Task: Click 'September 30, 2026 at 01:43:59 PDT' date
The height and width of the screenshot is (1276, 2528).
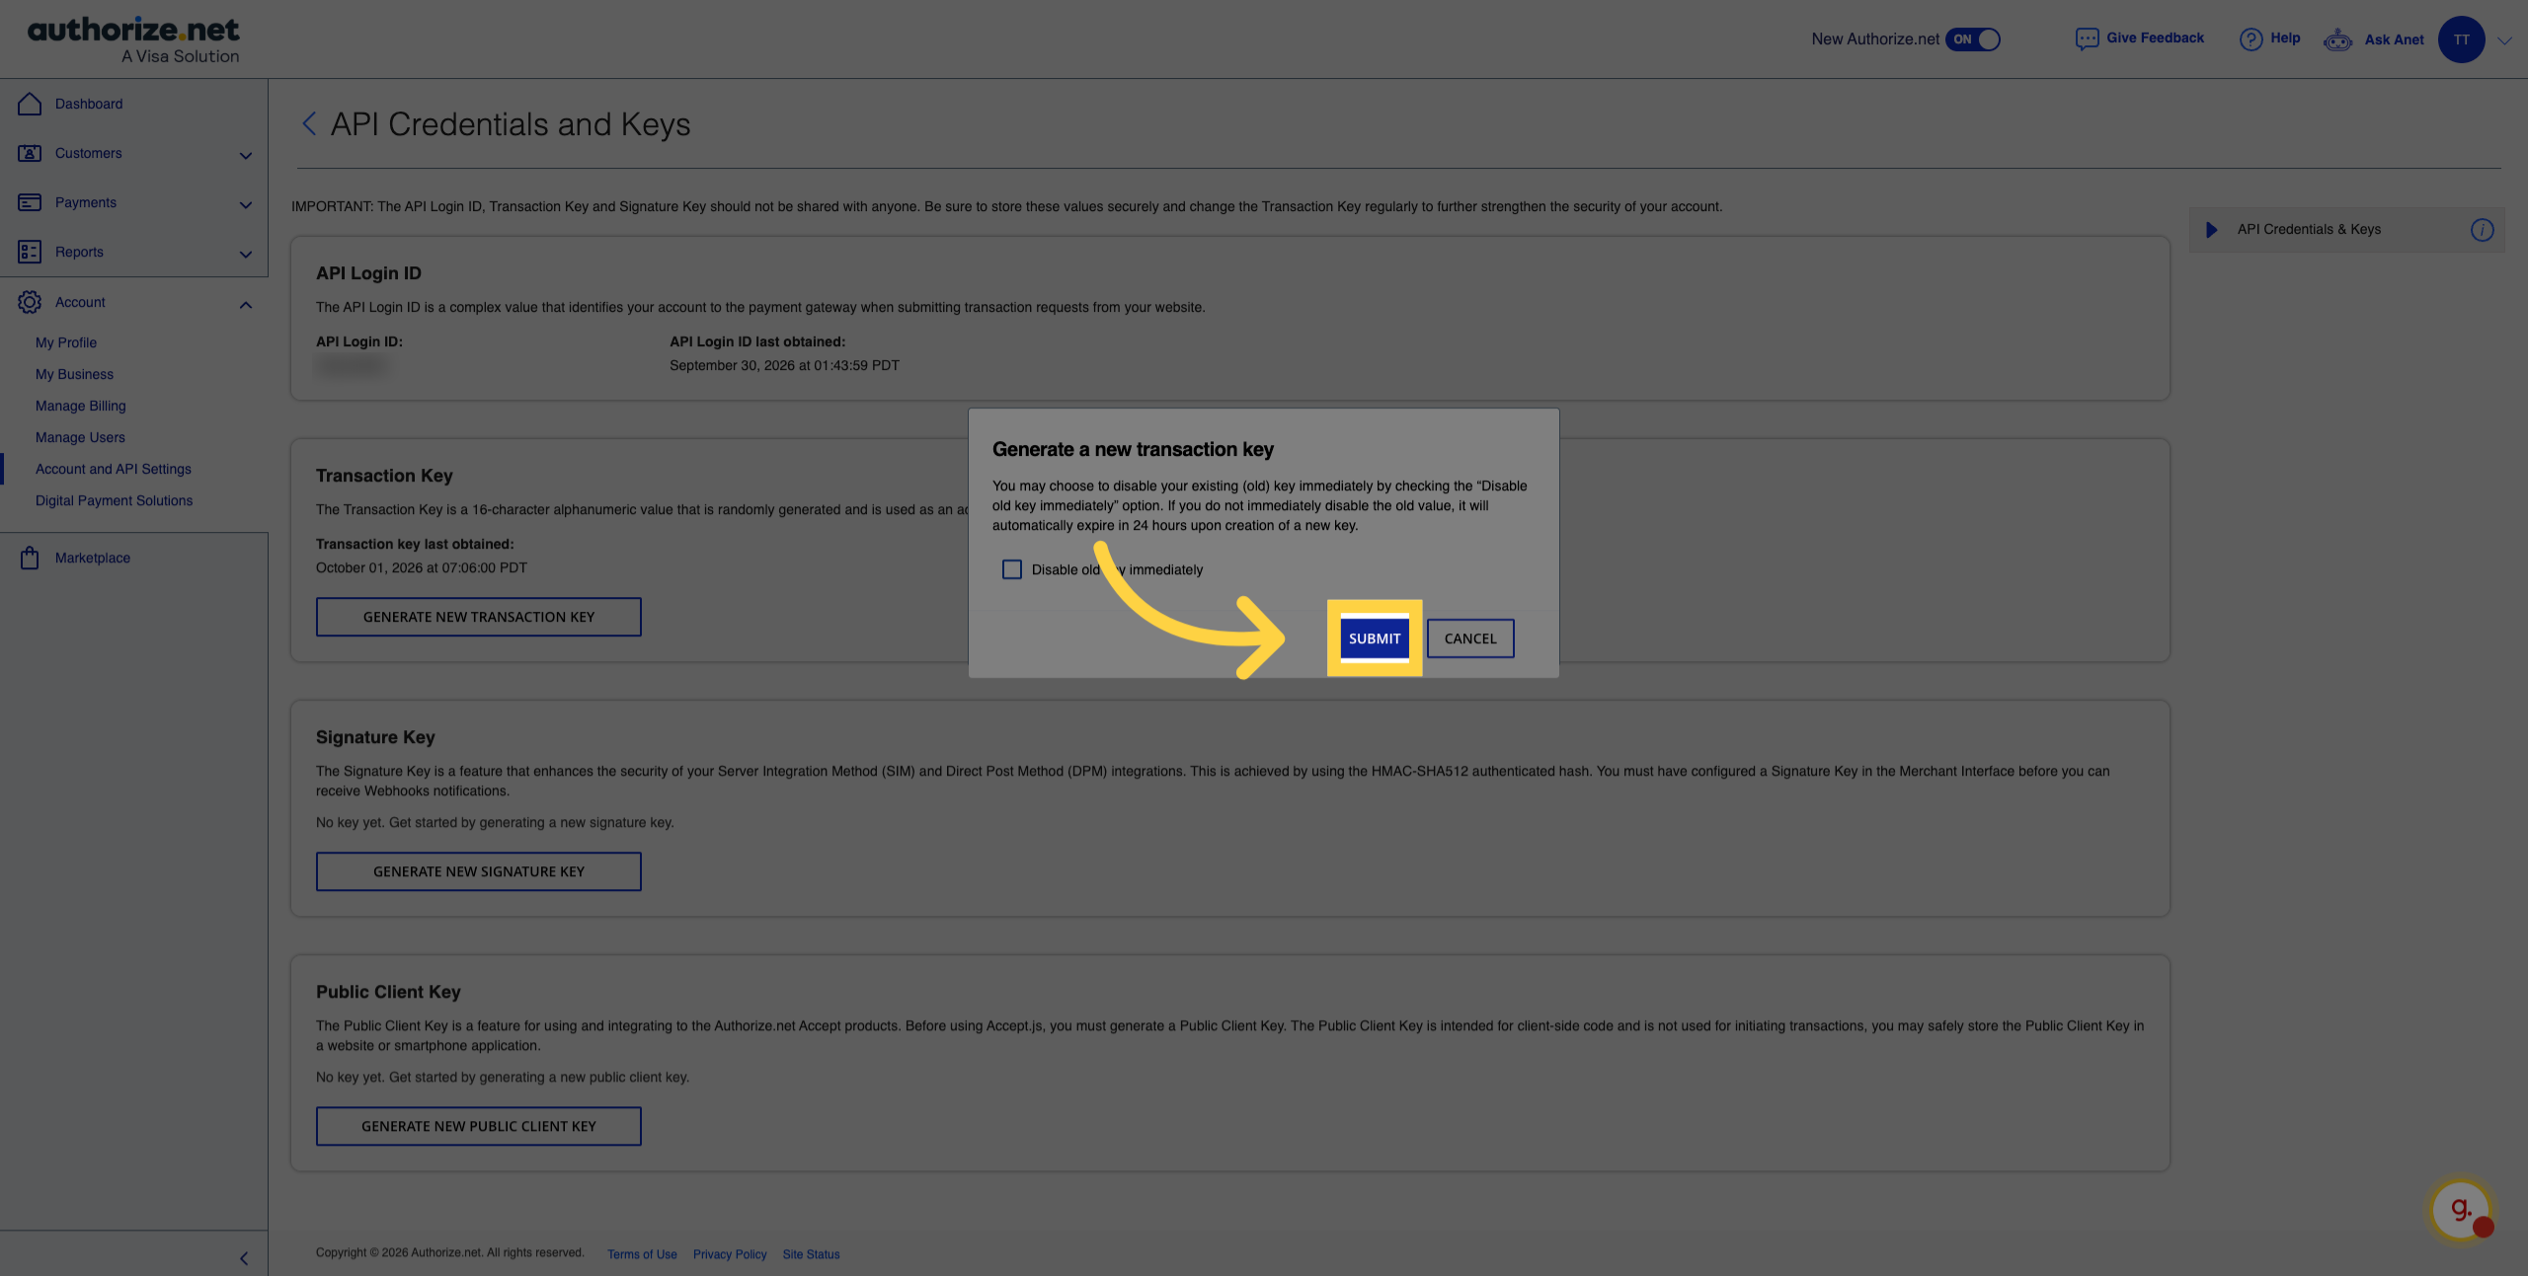Action: tap(784, 365)
